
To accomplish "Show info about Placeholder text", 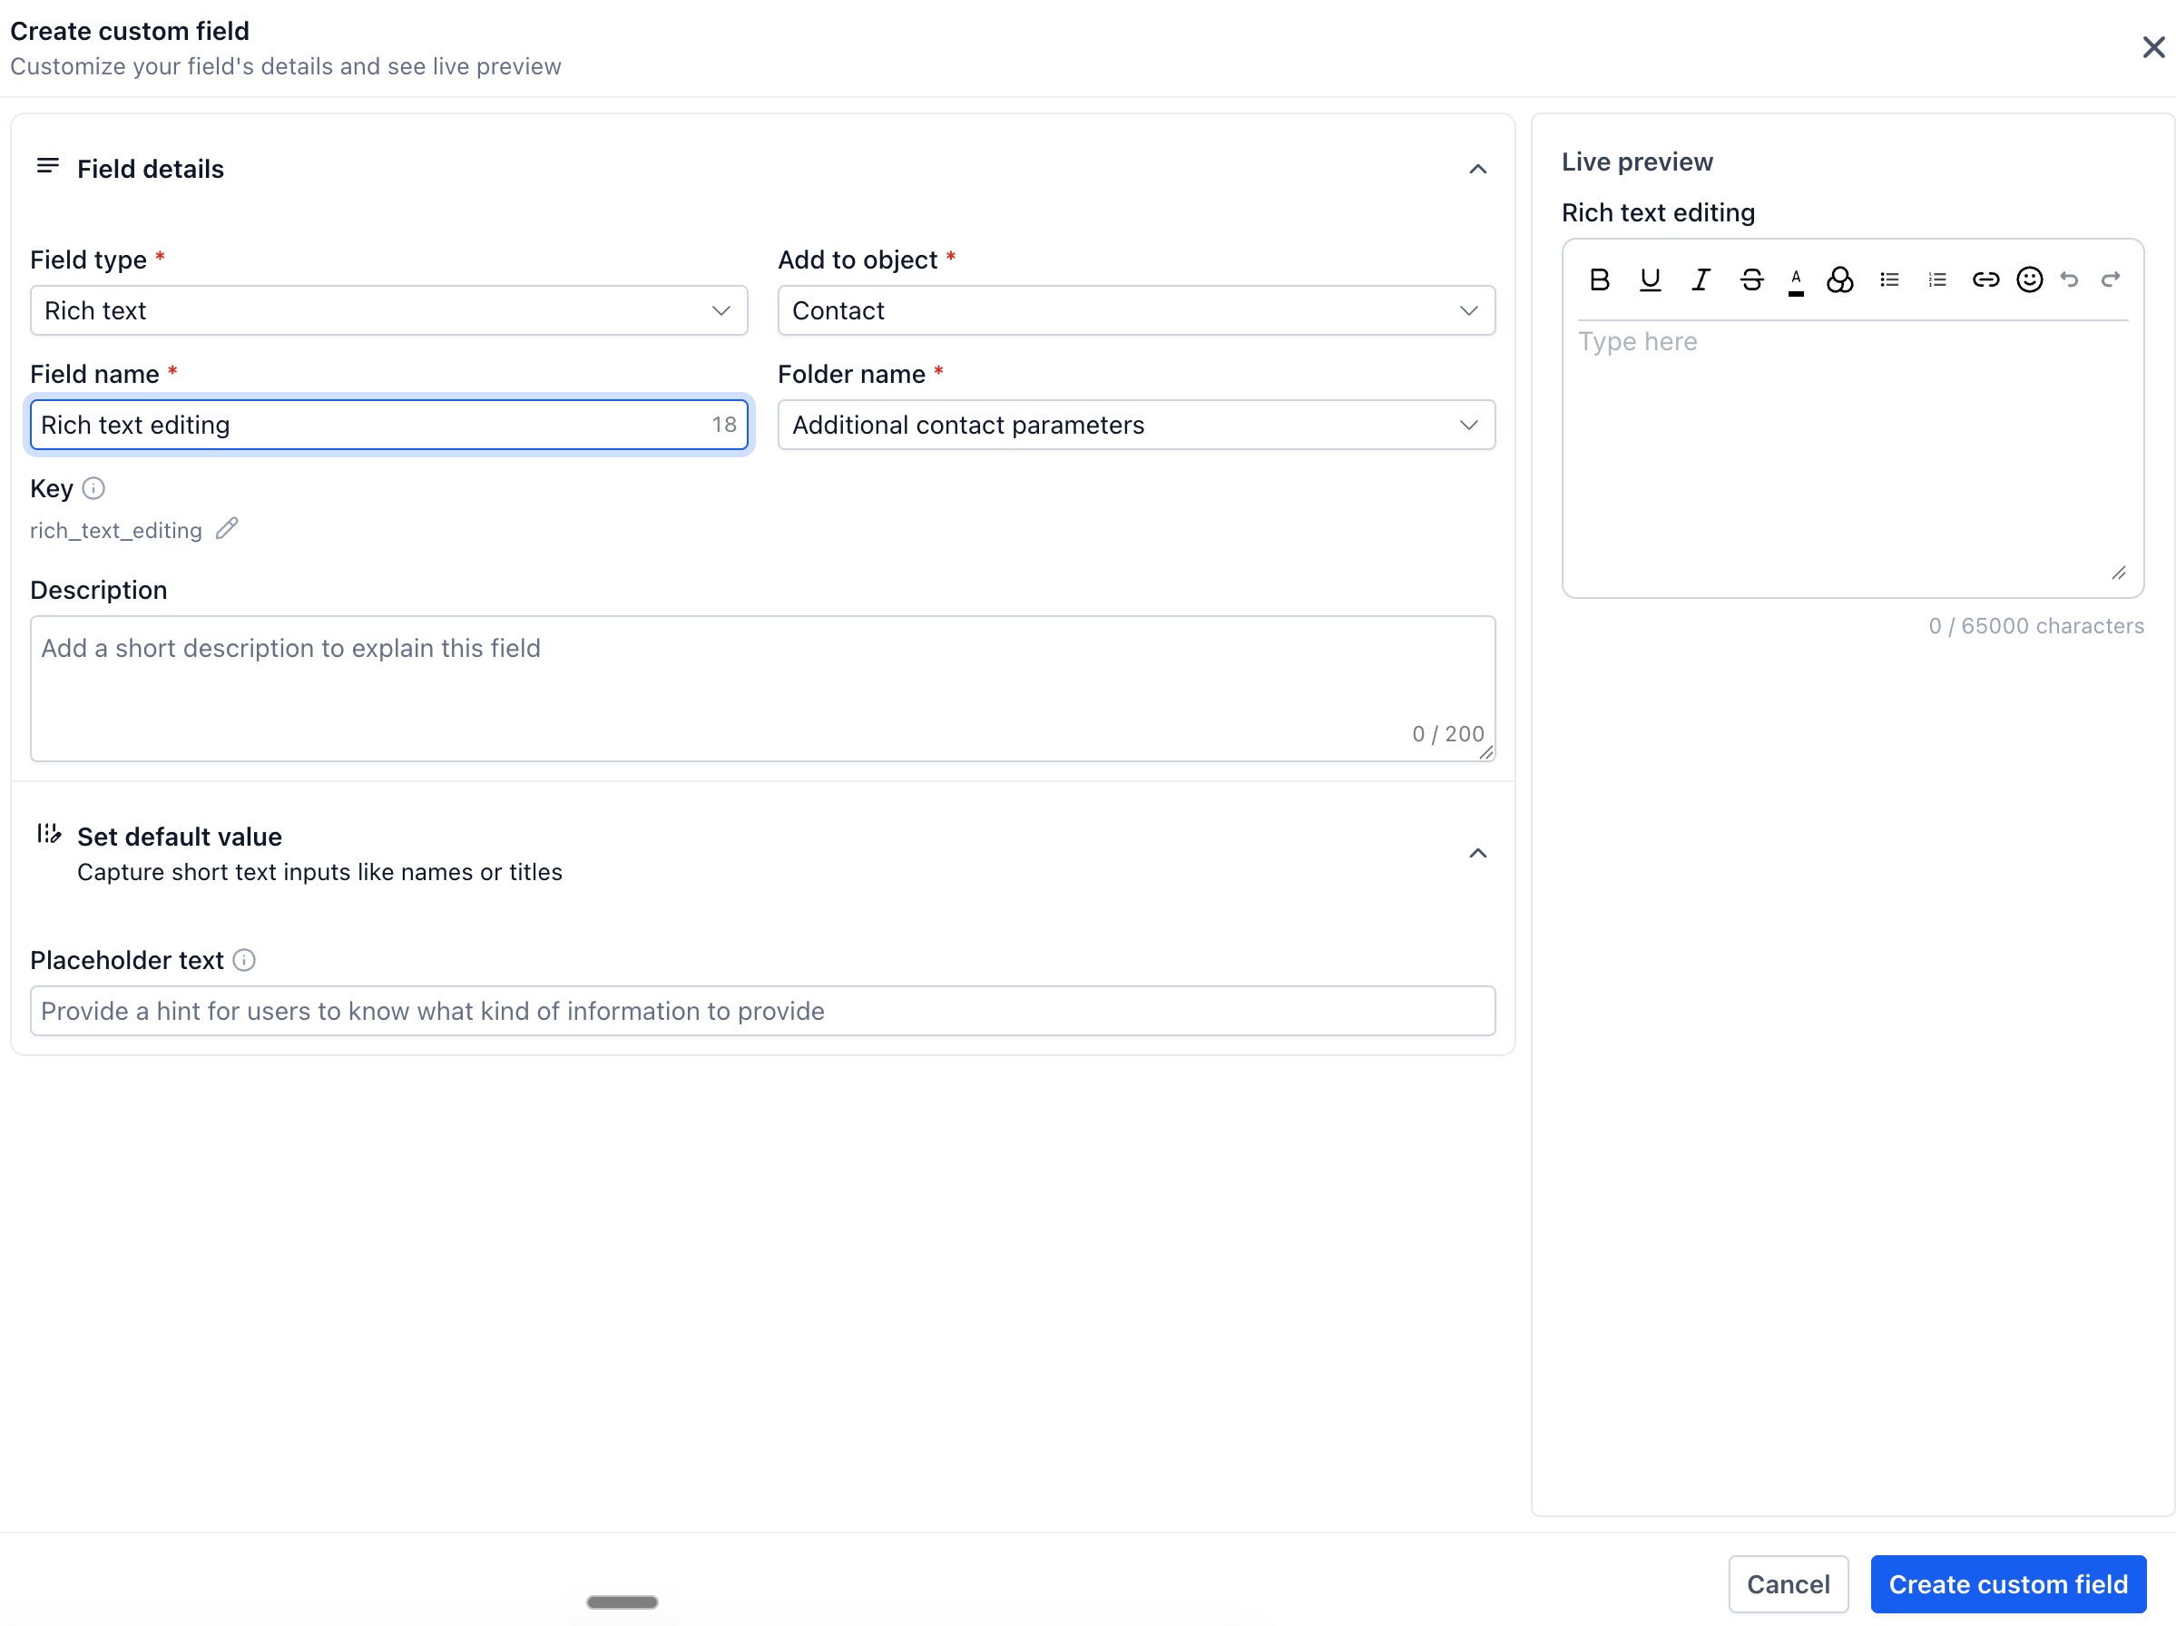I will point(244,960).
